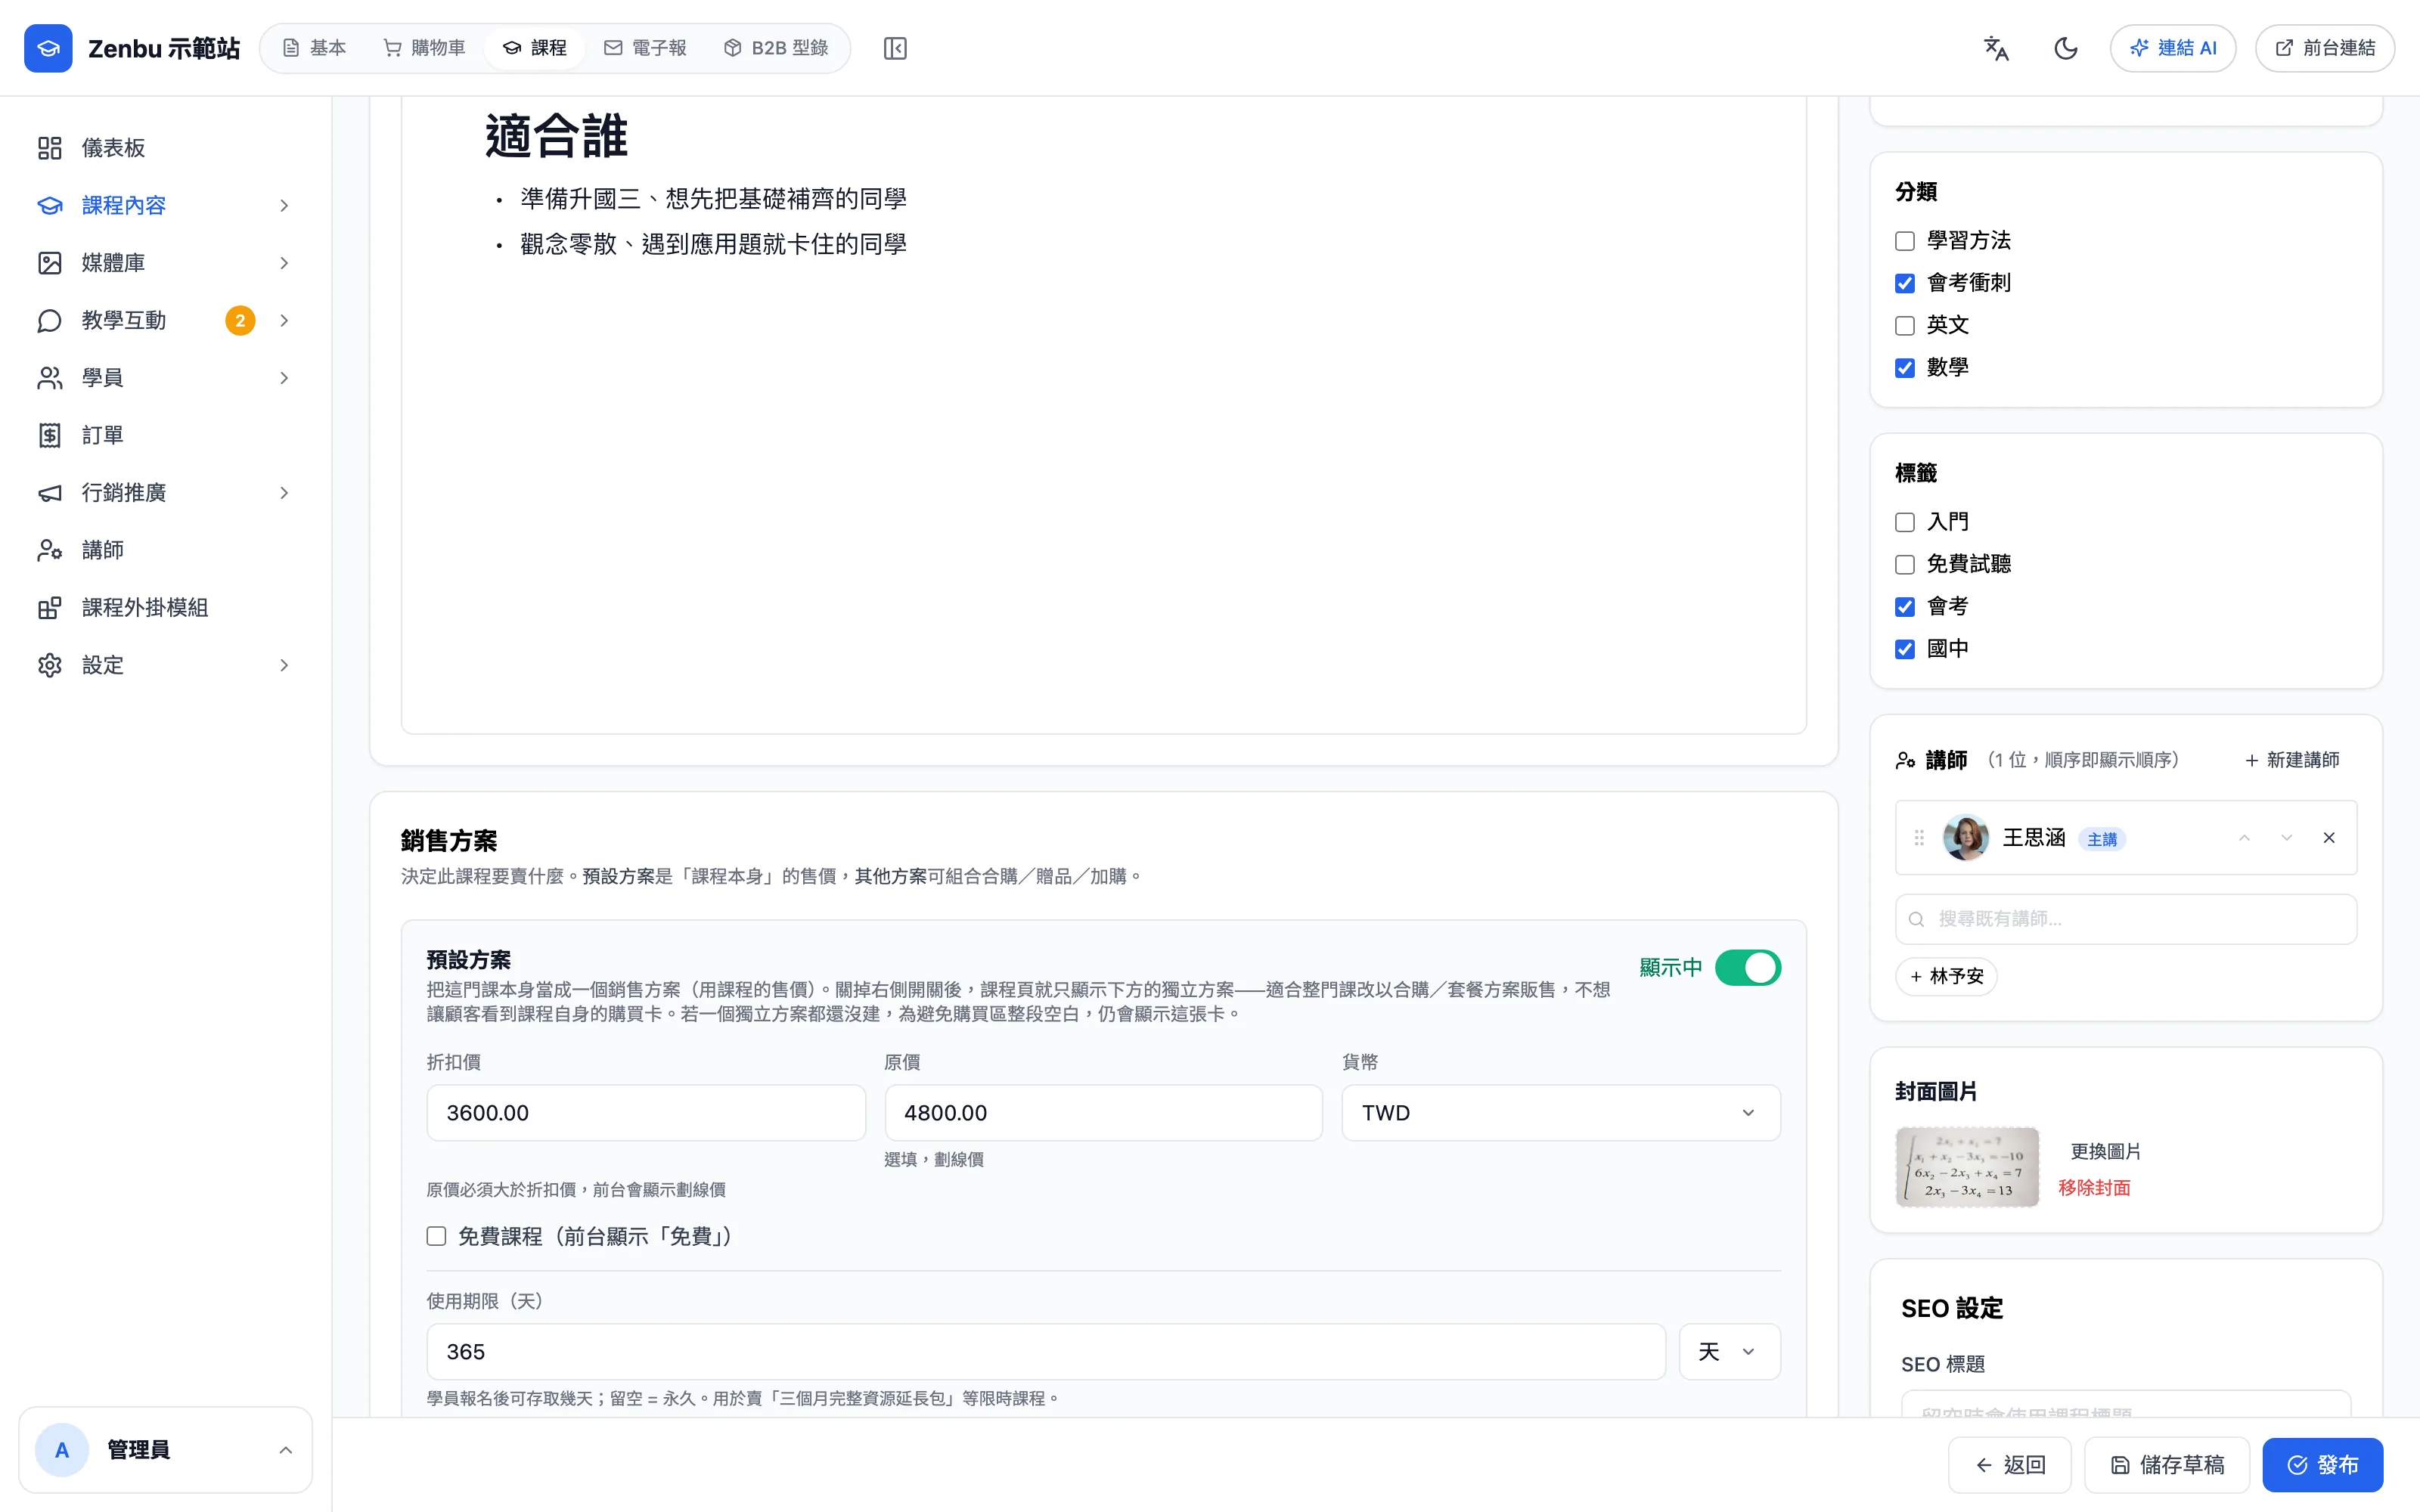Click the 發布 publish button

tap(2322, 1465)
